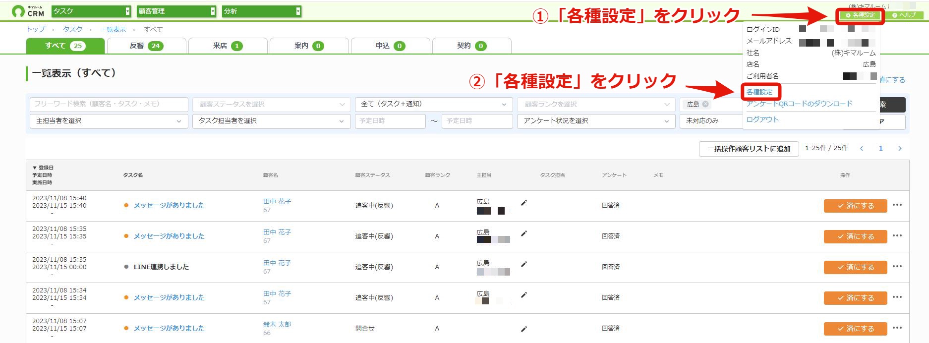The height and width of the screenshot is (343, 929).
Task: Open more options for the 15:40 row
Action: [897, 205]
